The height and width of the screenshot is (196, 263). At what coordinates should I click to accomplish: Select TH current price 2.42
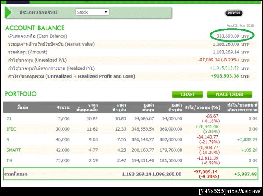(x=121, y=160)
